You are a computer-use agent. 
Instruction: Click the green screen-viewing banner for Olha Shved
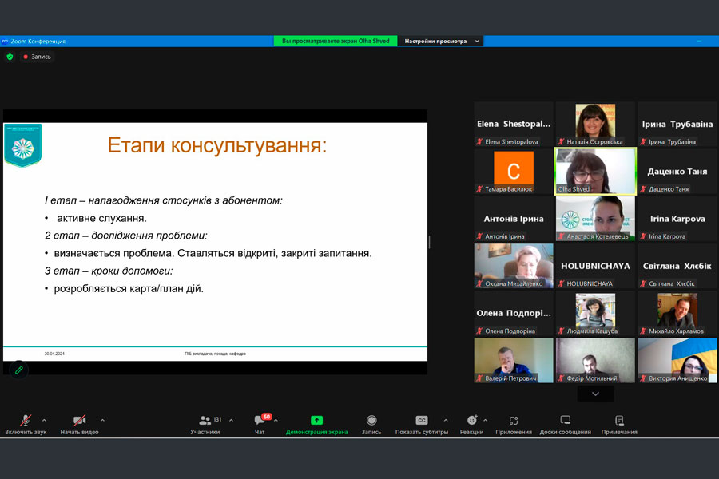(x=336, y=41)
